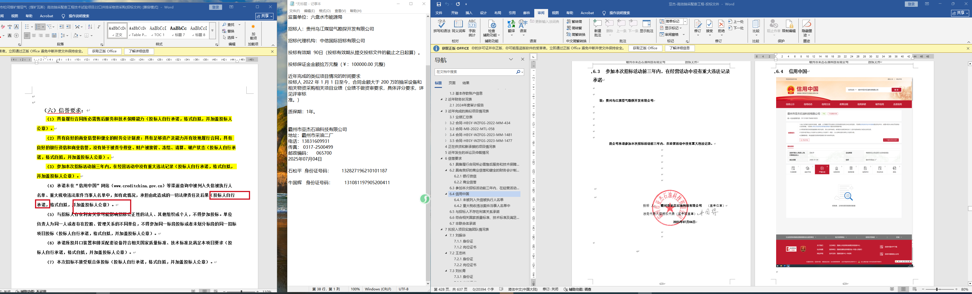Viewport: 972px width, 294px height.
Task: Click the Sort (A-Z) icon in left Word
Action: coord(90,27)
